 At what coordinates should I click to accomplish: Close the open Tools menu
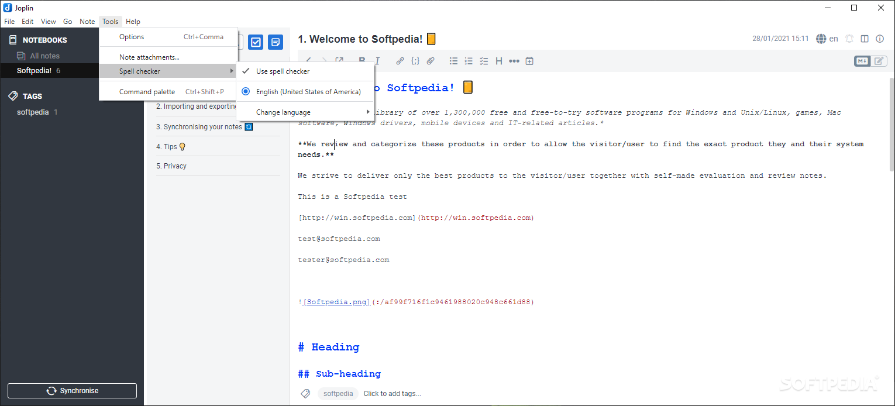(x=111, y=22)
